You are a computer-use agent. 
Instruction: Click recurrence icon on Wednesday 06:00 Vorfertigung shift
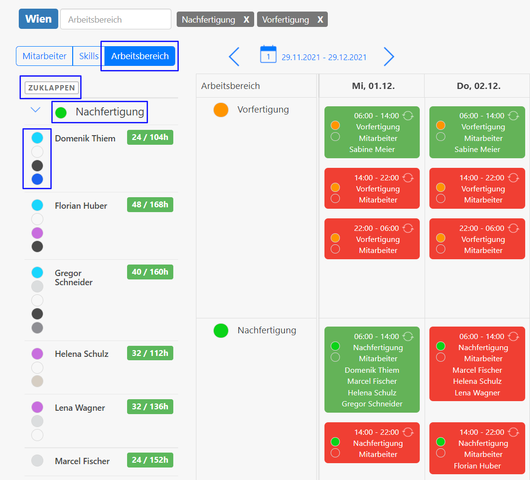pos(408,115)
